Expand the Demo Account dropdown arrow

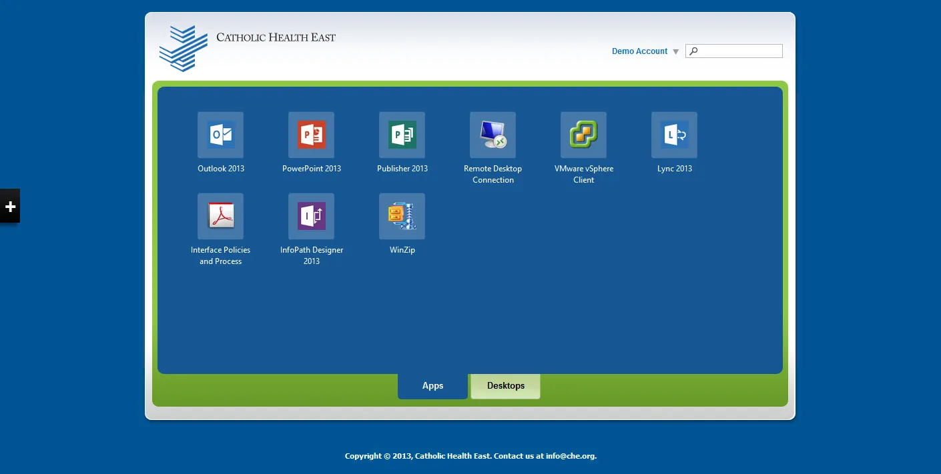click(675, 52)
